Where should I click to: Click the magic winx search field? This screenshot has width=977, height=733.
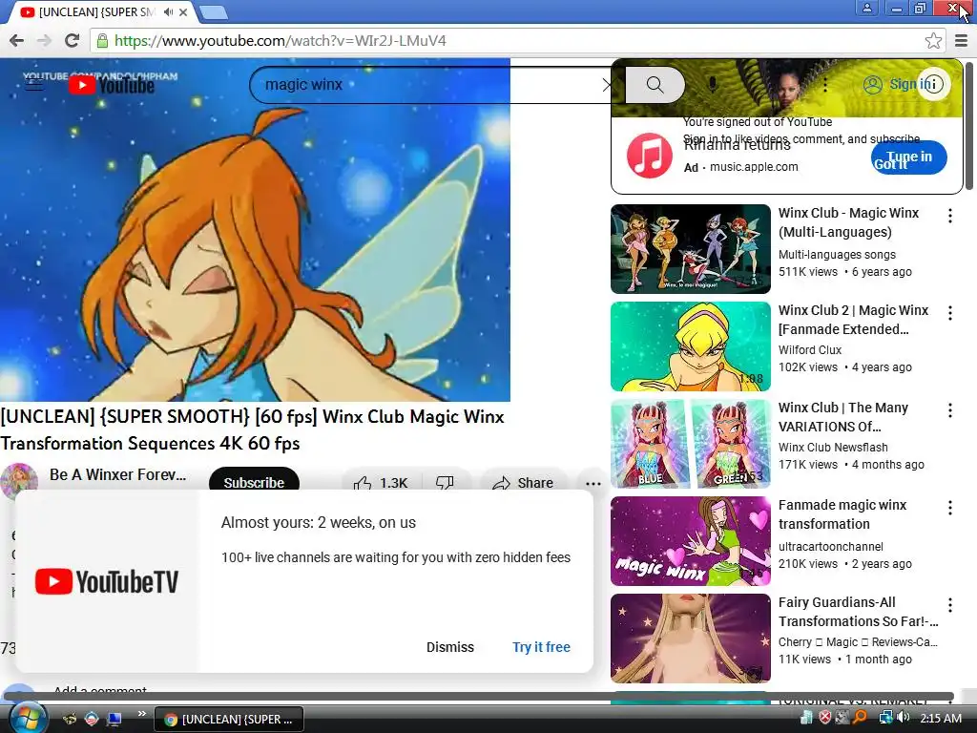(x=430, y=85)
